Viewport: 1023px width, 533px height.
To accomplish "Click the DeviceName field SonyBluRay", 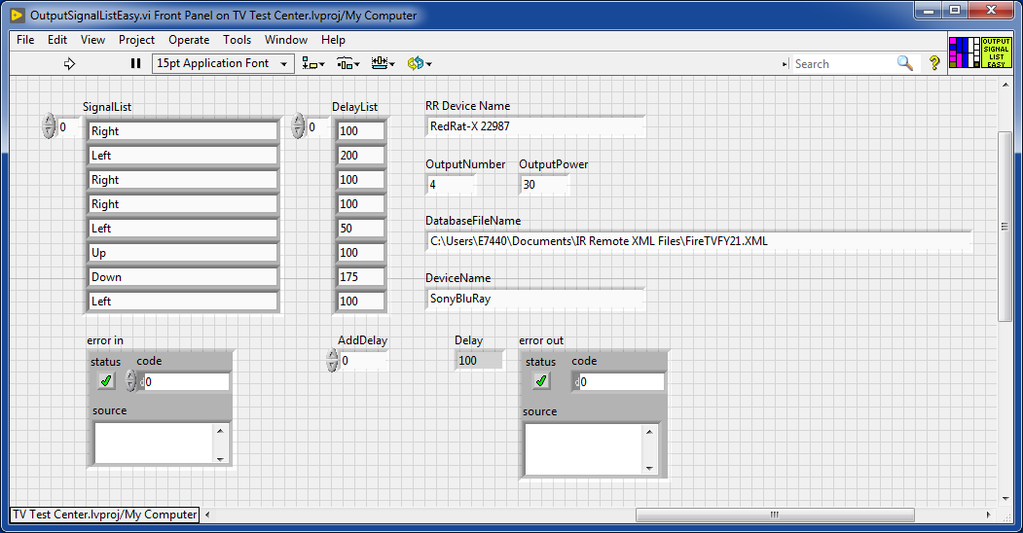I will 535,299.
